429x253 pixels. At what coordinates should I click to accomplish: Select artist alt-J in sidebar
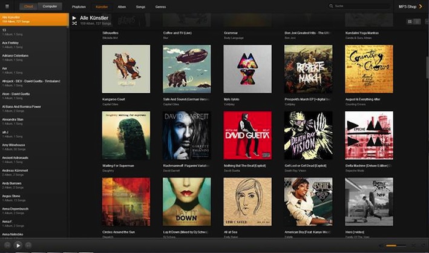pos(34,134)
